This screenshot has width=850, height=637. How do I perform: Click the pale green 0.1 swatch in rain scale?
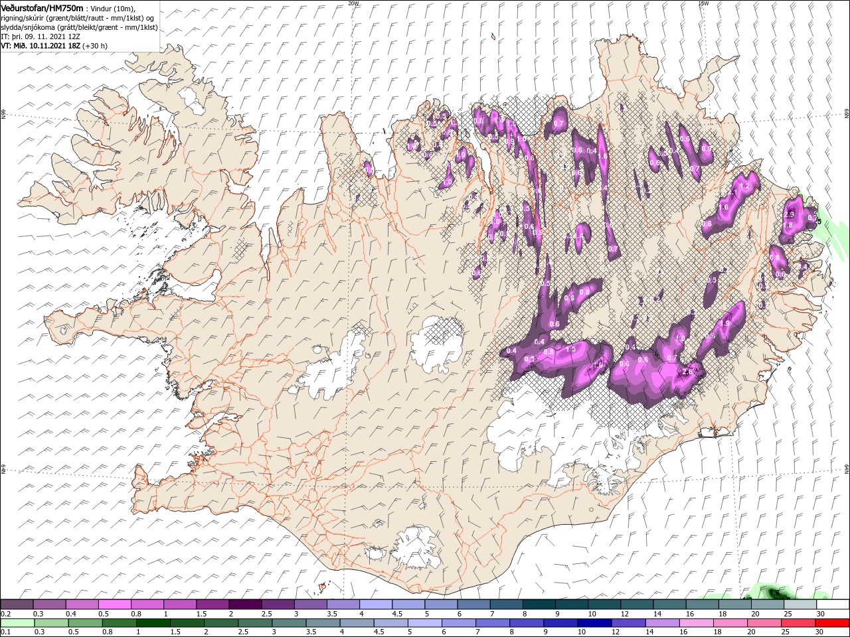pyautogui.click(x=17, y=623)
